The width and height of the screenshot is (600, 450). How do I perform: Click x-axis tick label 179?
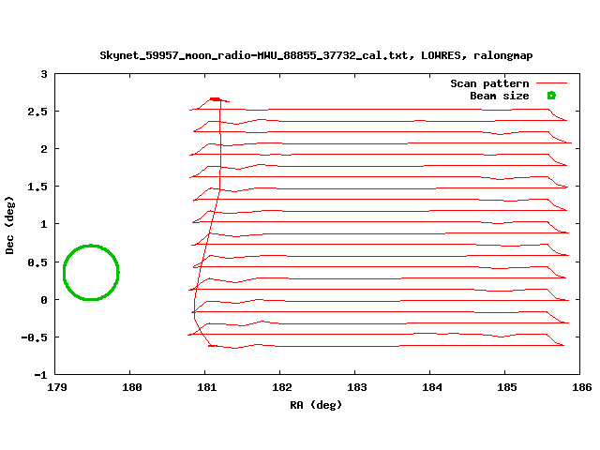pos(56,387)
